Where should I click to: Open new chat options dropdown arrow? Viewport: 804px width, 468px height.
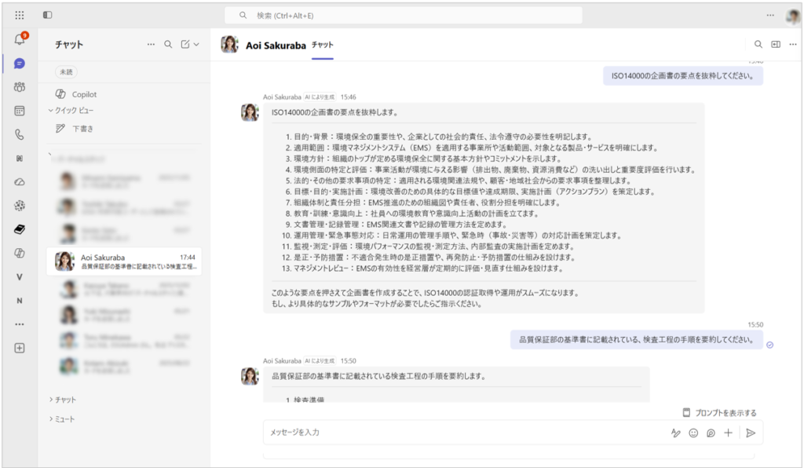point(196,45)
